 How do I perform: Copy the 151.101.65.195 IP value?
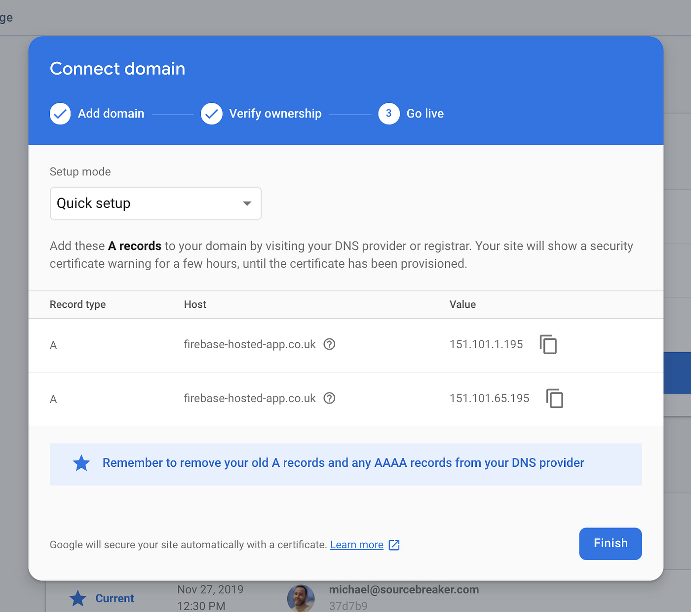pos(555,399)
